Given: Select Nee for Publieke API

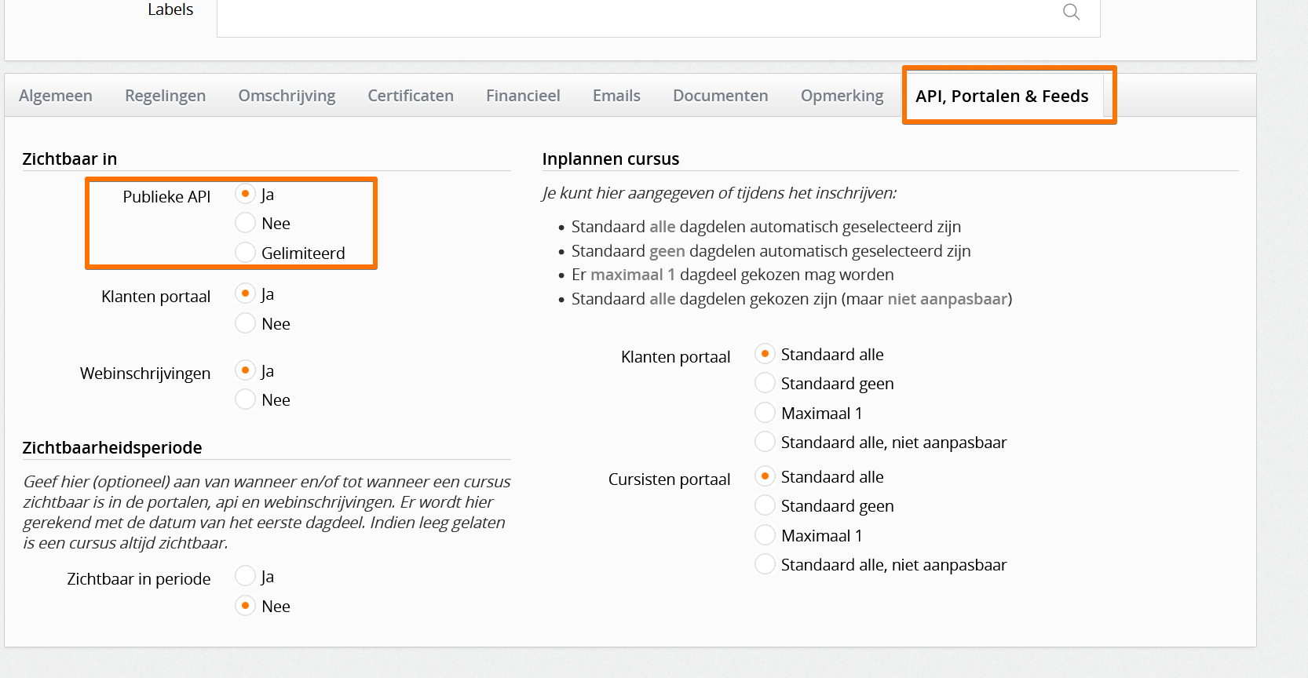Looking at the screenshot, I should point(245,223).
